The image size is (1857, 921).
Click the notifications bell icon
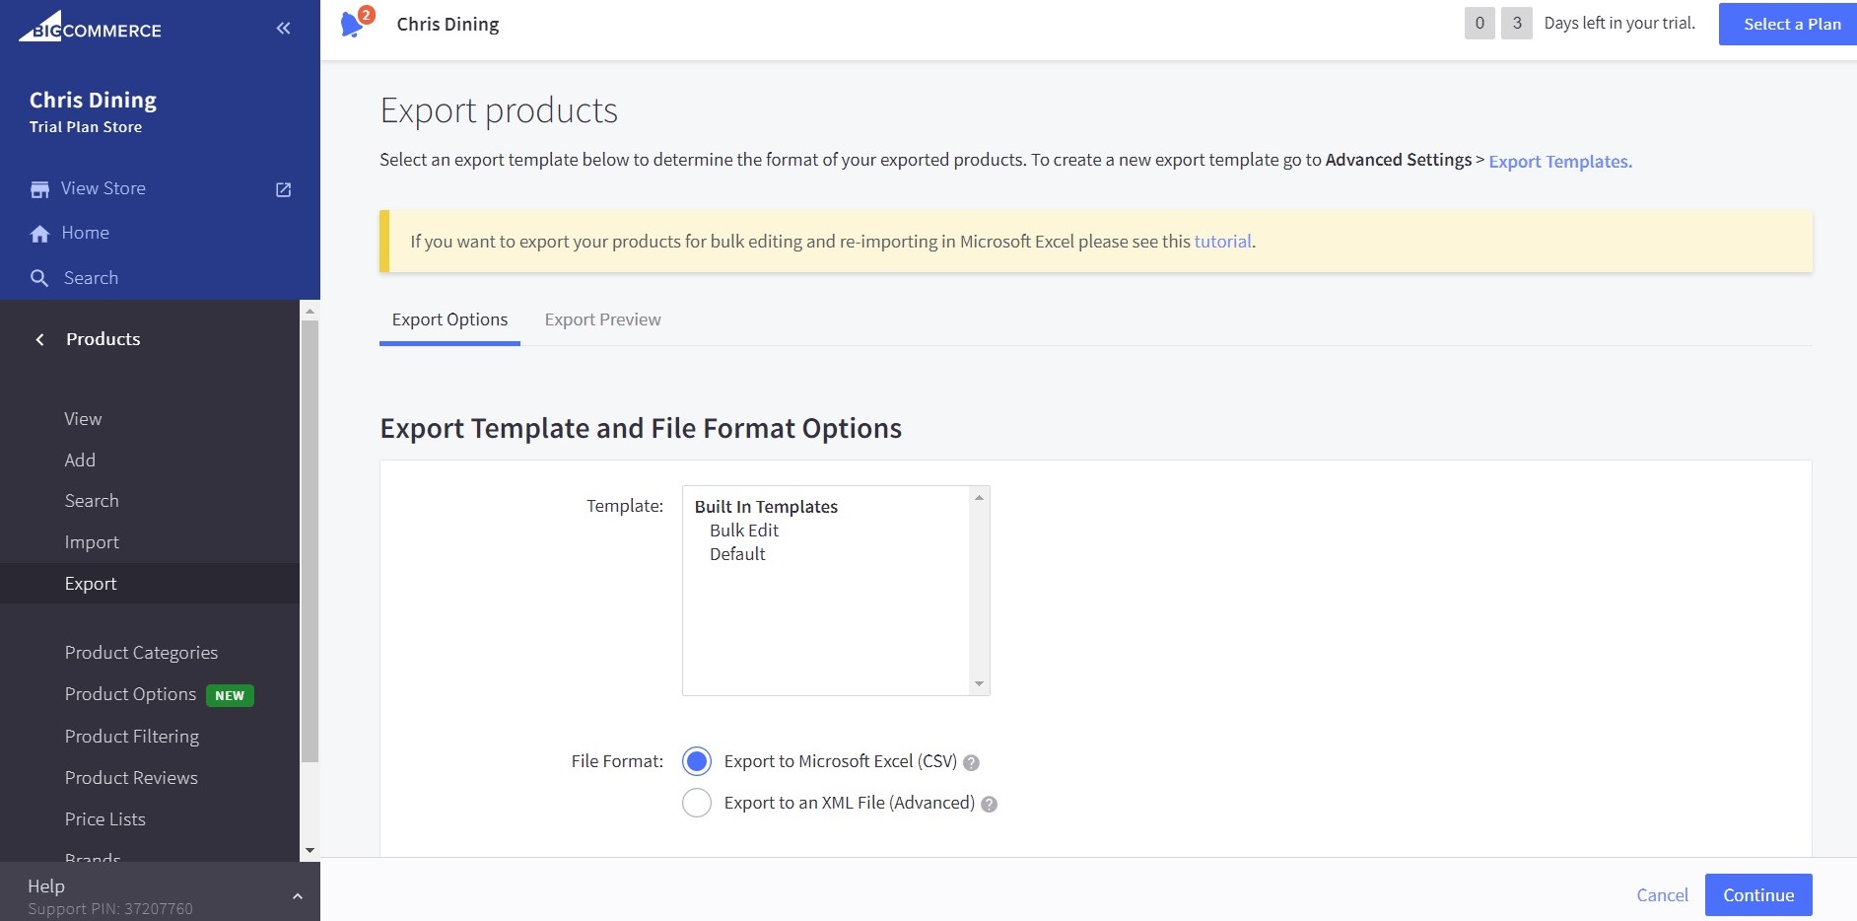(x=352, y=25)
